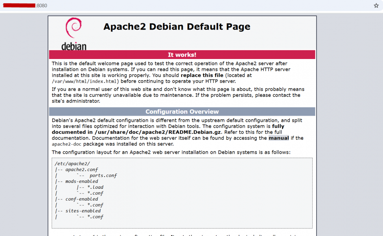Viewport: 383px width, 236px height.
Task: Click the 'It works!' banner text
Action: tap(182, 55)
